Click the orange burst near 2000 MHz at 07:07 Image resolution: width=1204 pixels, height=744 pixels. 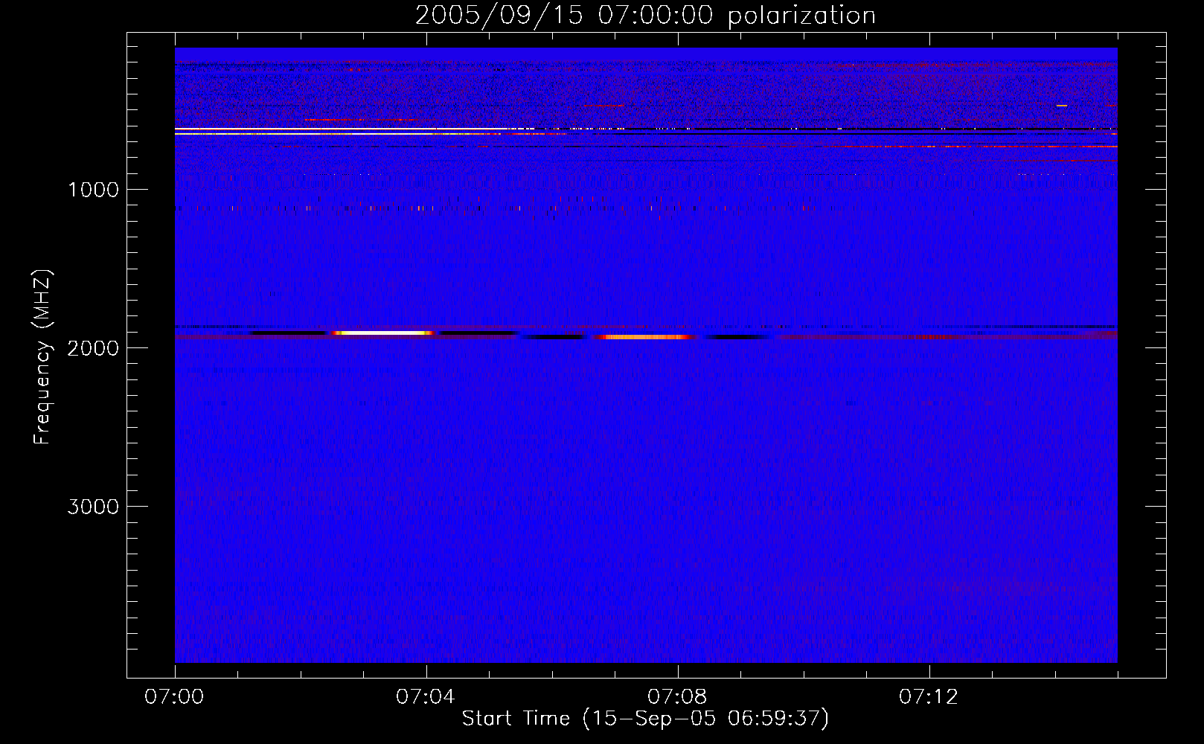(x=644, y=337)
